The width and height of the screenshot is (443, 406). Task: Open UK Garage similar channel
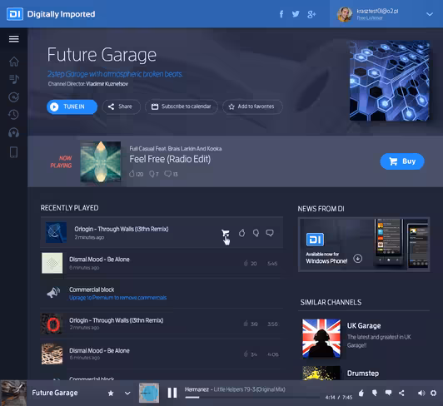364,325
